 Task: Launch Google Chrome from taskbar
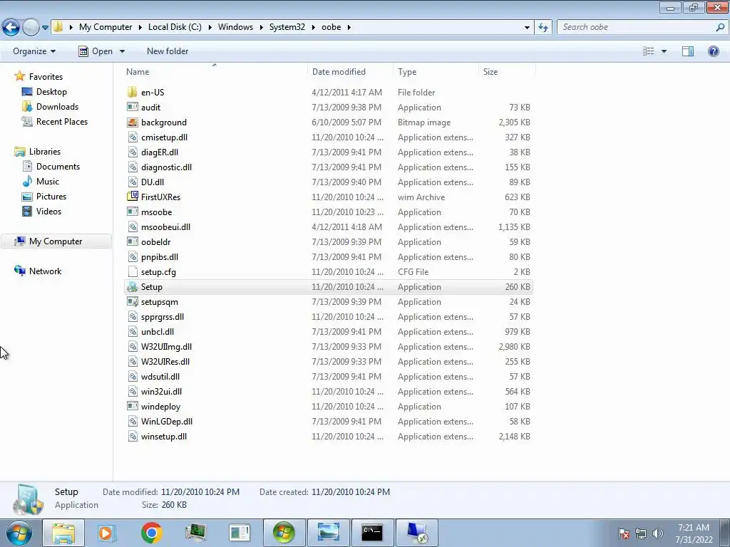(151, 533)
